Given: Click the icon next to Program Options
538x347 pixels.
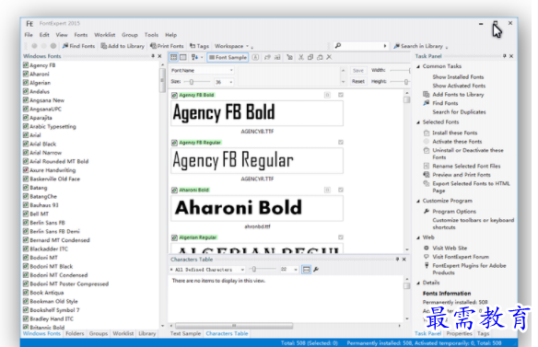Looking at the screenshot, I should 427,211.
